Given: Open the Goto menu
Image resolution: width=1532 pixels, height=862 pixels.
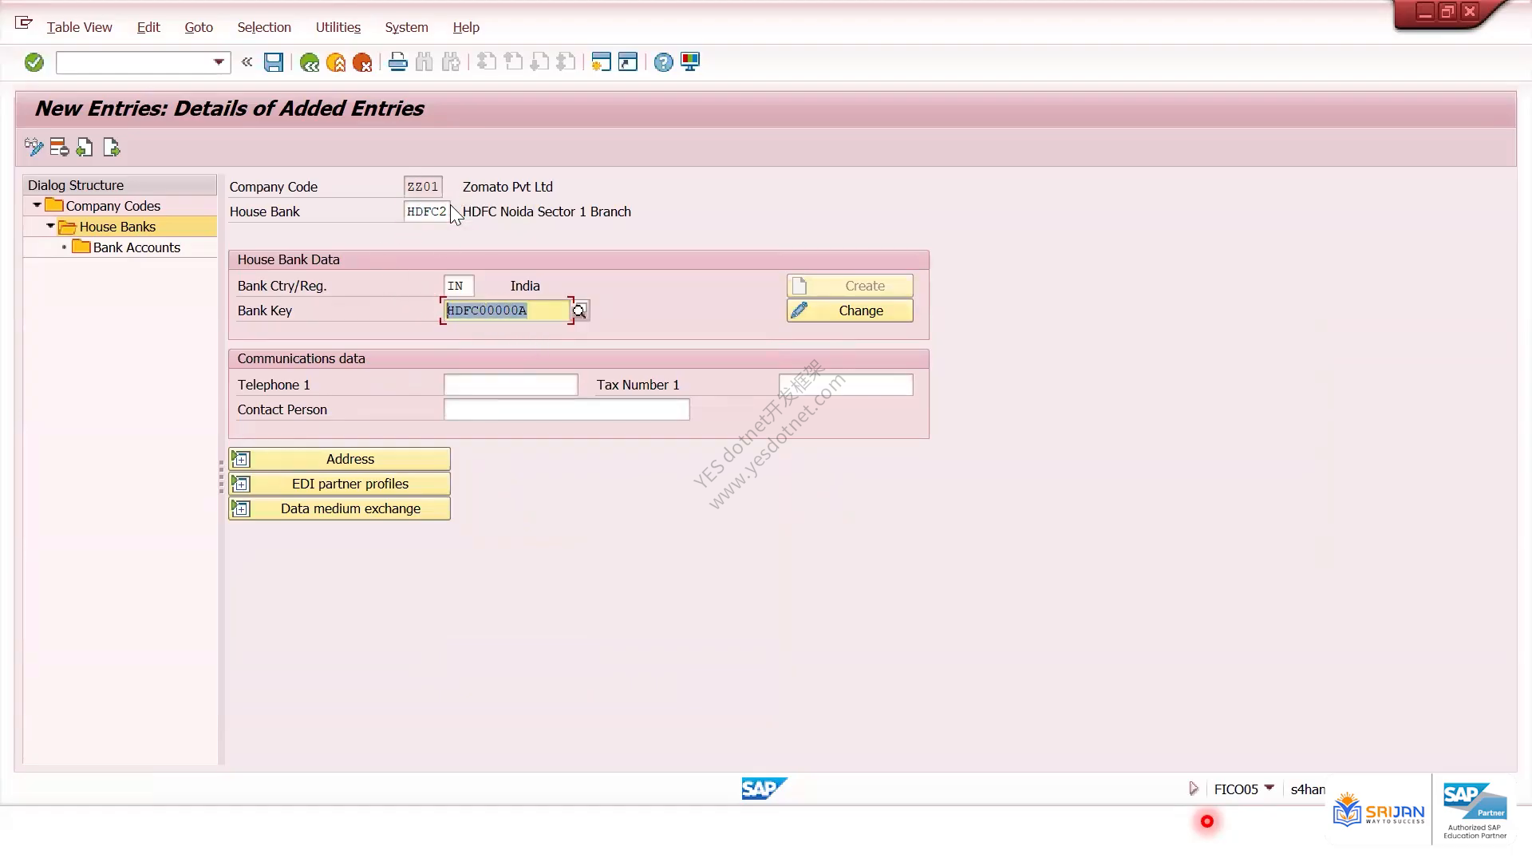Looking at the screenshot, I should click(x=199, y=27).
